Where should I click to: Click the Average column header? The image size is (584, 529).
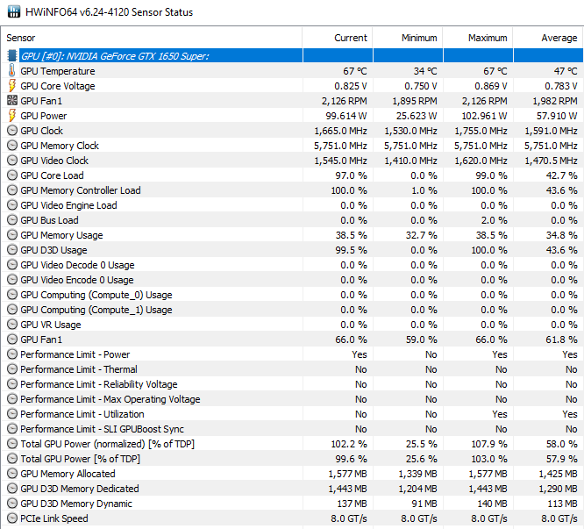pyautogui.click(x=548, y=38)
